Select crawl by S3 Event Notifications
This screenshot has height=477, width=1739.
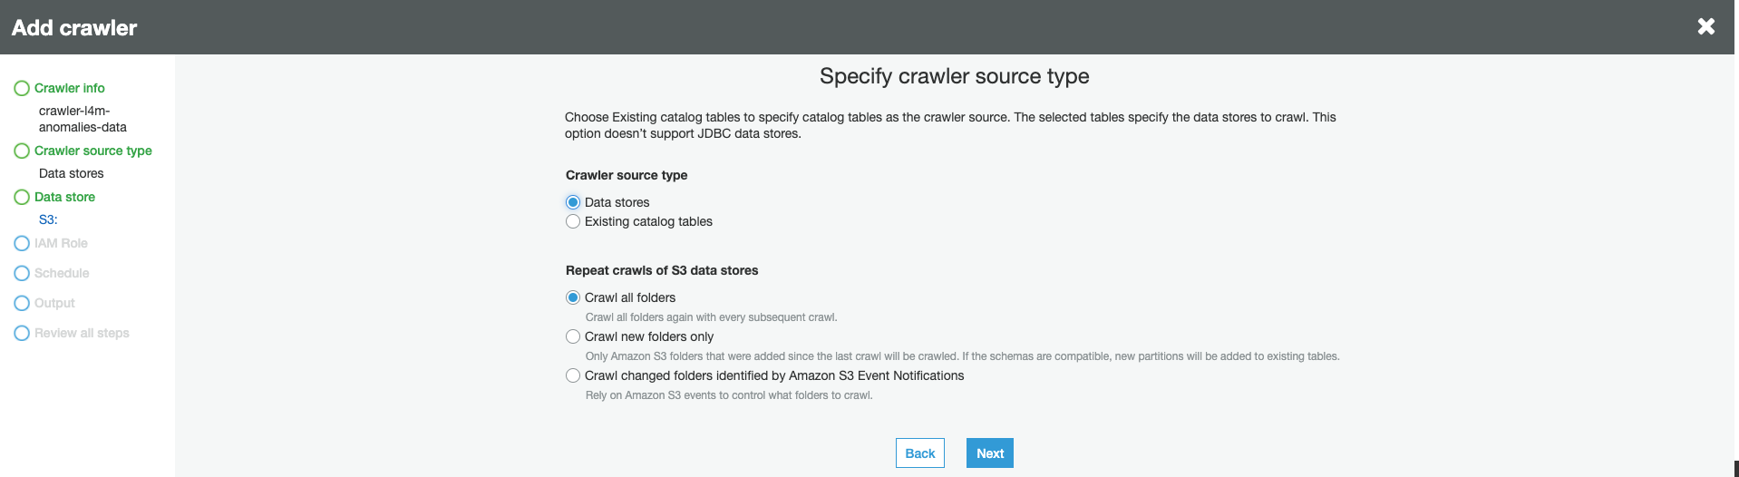(x=573, y=375)
